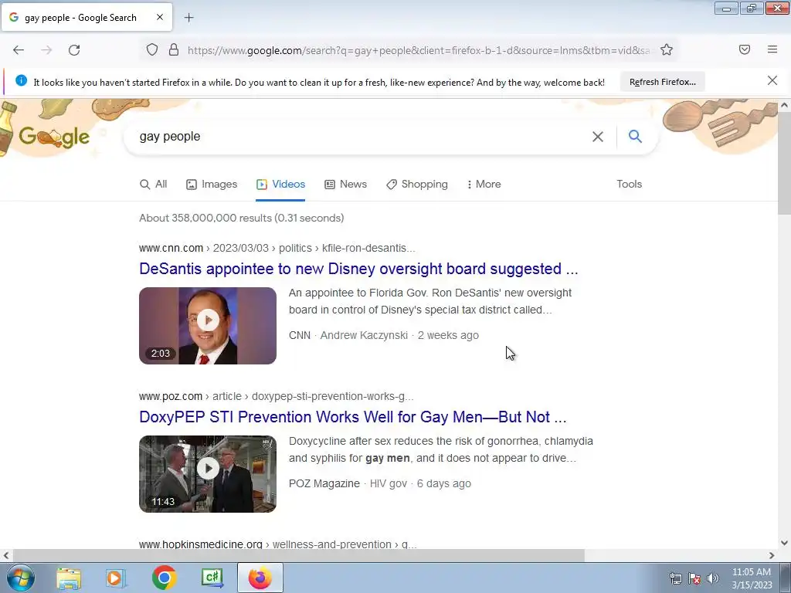791x593 pixels.
Task: Open the tracking protection shield
Action: tap(152, 50)
